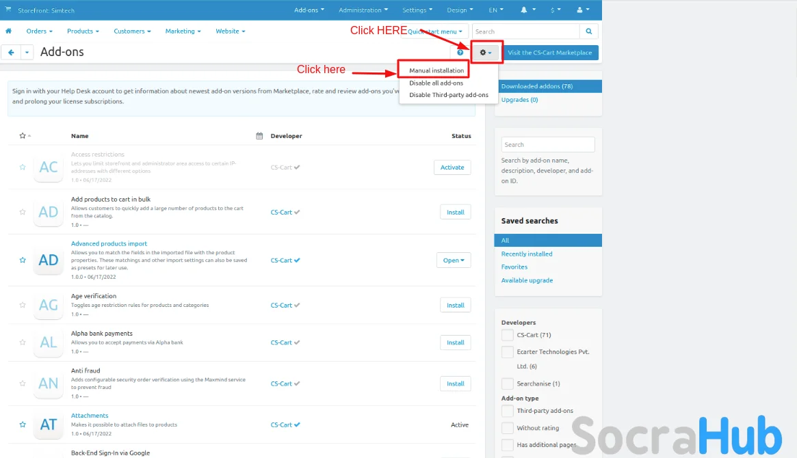Expand the Open dropdown for Advanced products import
The width and height of the screenshot is (797, 458).
[x=454, y=260]
